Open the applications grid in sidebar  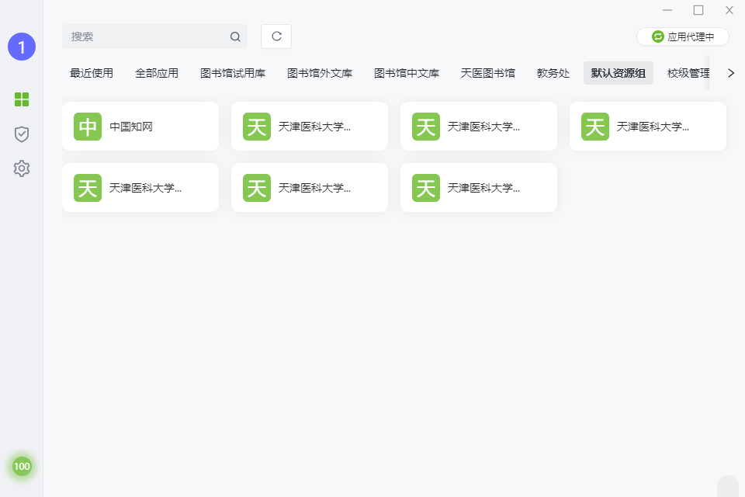click(22, 99)
